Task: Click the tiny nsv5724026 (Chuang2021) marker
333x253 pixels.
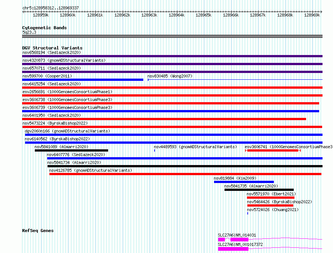Action: click(248, 213)
